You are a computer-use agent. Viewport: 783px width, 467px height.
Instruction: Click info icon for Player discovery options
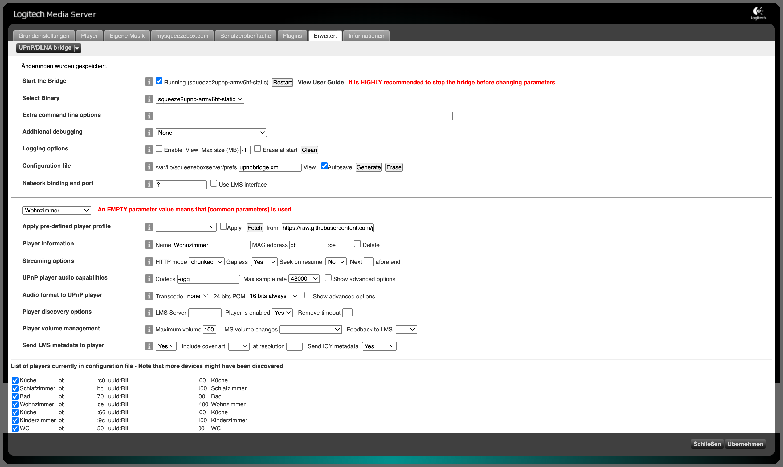point(149,313)
